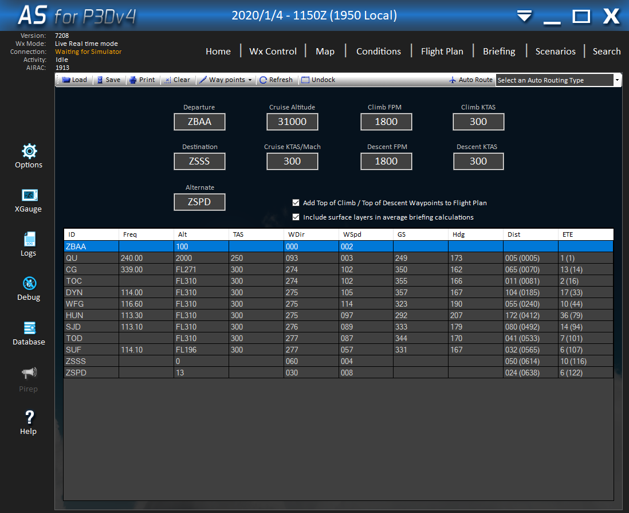The height and width of the screenshot is (513, 629).
Task: Click the Undock button
Action: 319,80
